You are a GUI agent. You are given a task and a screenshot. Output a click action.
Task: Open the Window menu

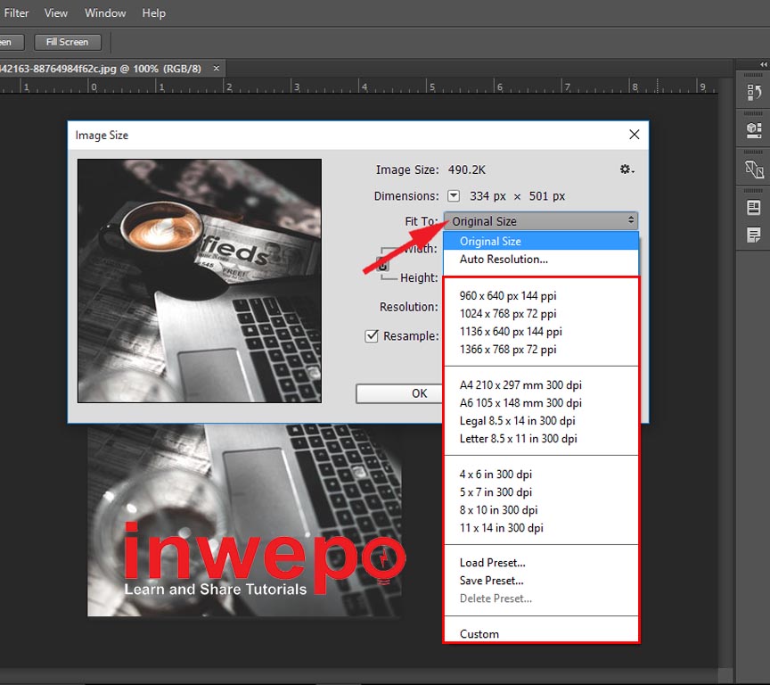(105, 13)
